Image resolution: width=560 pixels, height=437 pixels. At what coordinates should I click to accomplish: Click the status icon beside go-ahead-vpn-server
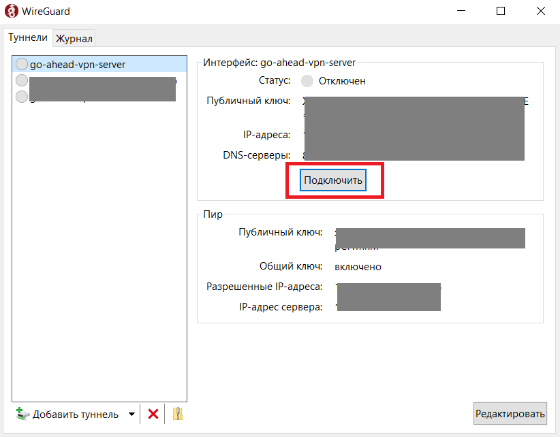pyautogui.click(x=22, y=65)
